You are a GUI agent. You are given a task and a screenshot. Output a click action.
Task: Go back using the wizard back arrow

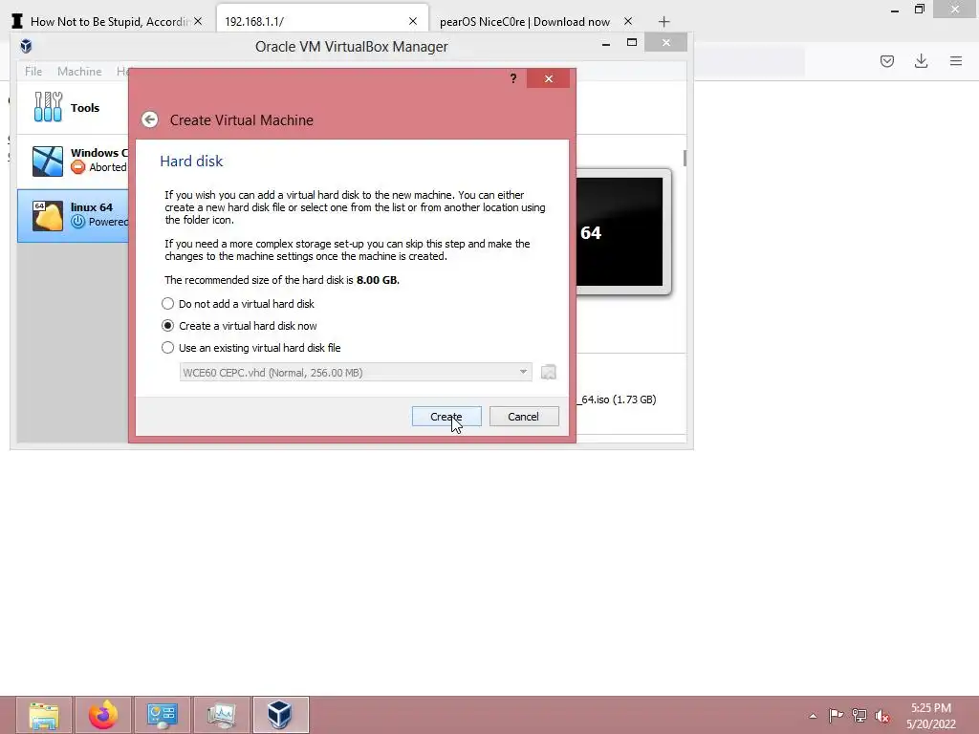150,119
